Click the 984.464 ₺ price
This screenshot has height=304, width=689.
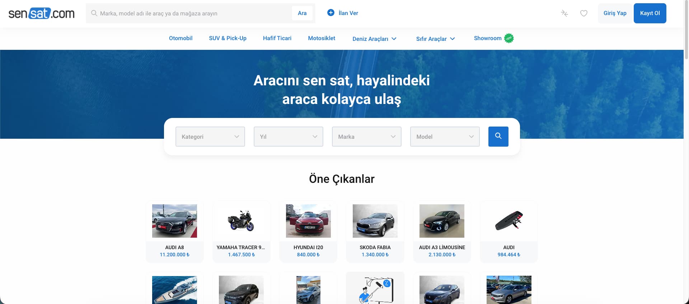click(509, 255)
